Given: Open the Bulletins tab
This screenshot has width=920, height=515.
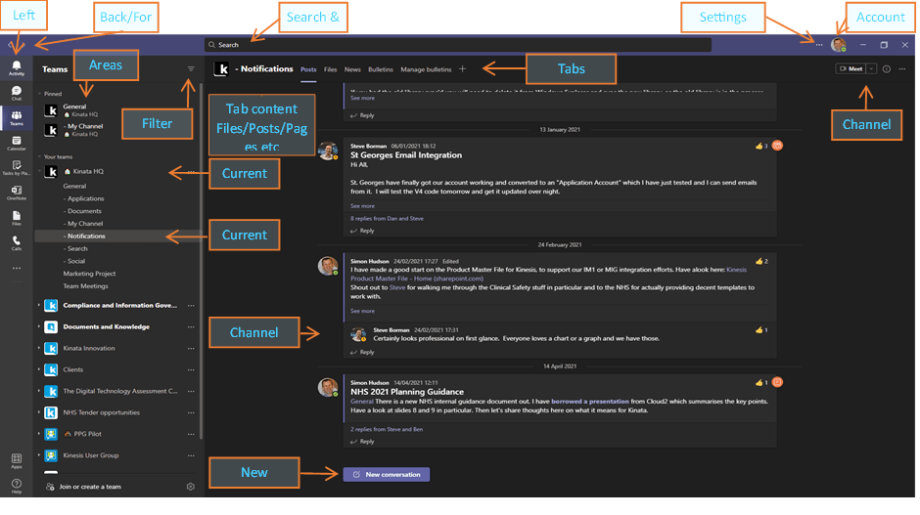Looking at the screenshot, I should tap(381, 69).
